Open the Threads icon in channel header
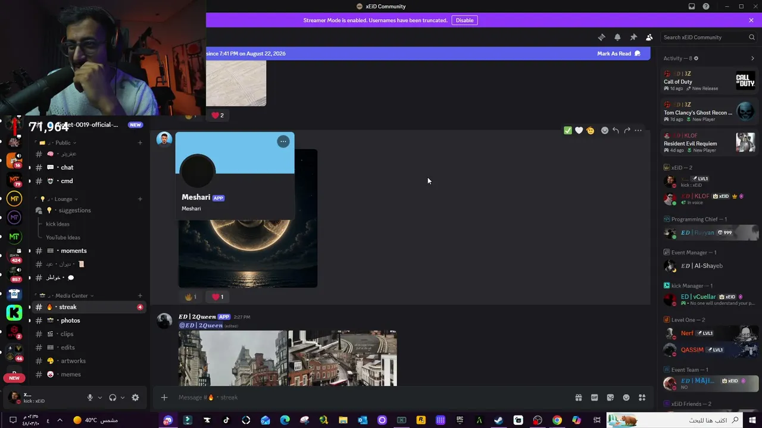Screen dimensions: 762x428 click(x=601, y=37)
